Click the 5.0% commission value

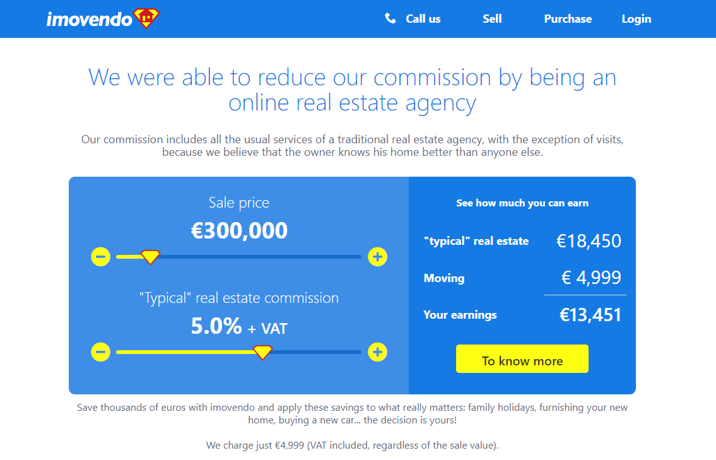(x=216, y=326)
